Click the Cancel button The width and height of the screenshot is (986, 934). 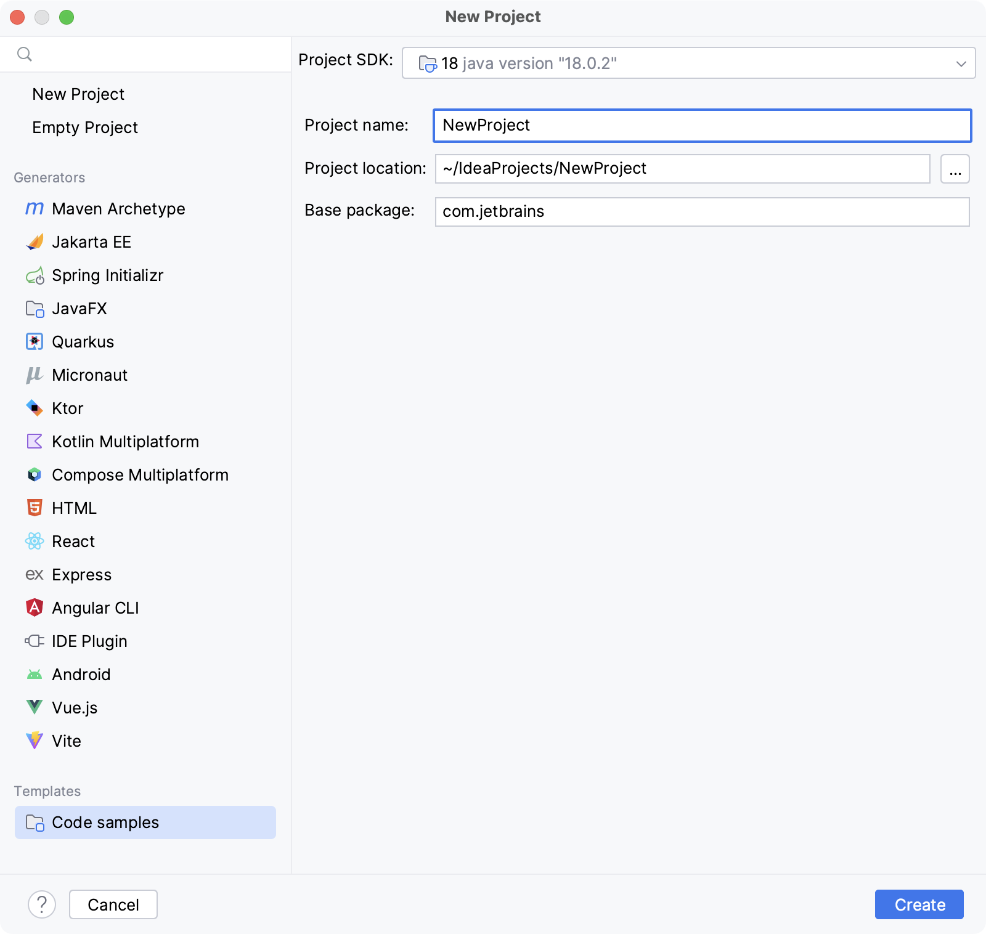(x=113, y=904)
